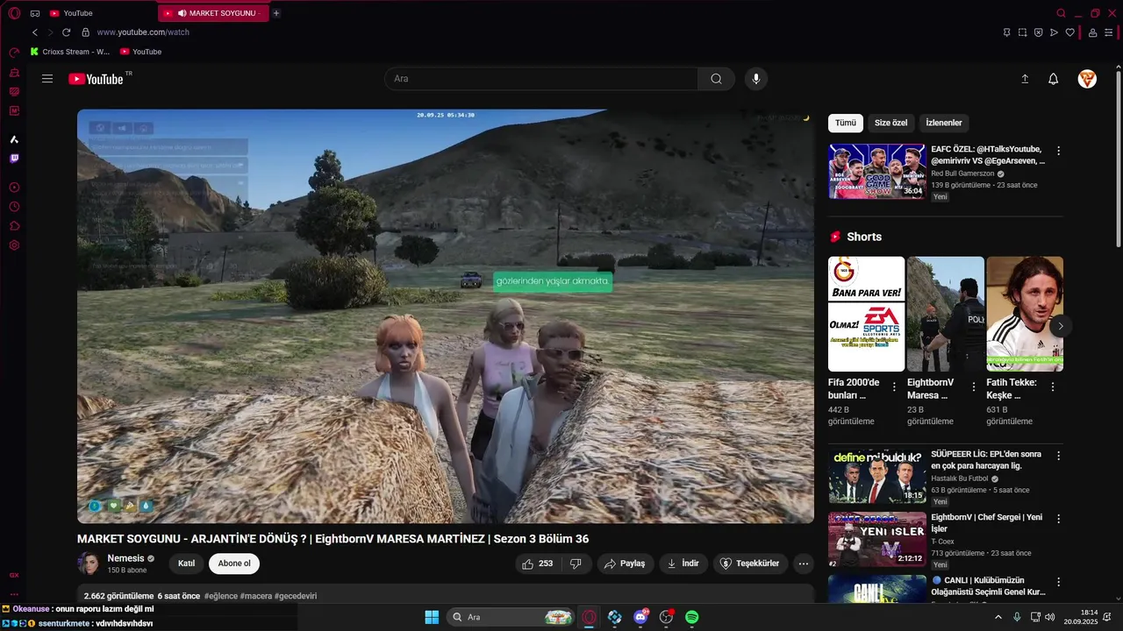Open the YouTube bookmark in bookmarks bar
Screen dimensions: 1123x631
click(x=141, y=52)
